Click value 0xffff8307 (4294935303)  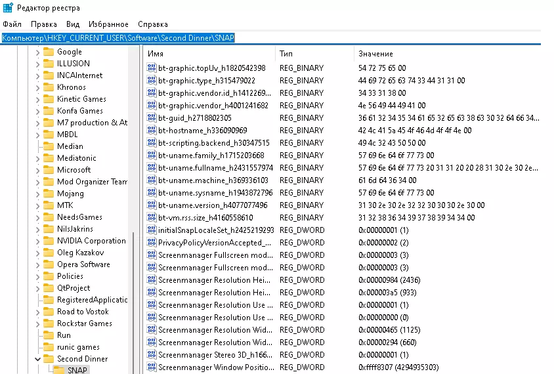pyautogui.click(x=398, y=367)
